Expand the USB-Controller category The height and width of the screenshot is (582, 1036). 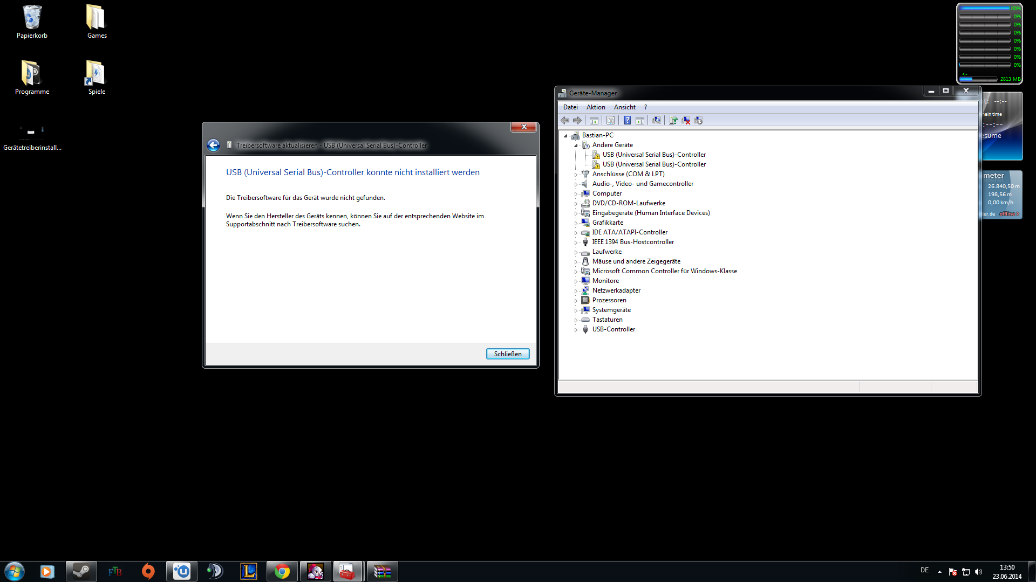[576, 330]
